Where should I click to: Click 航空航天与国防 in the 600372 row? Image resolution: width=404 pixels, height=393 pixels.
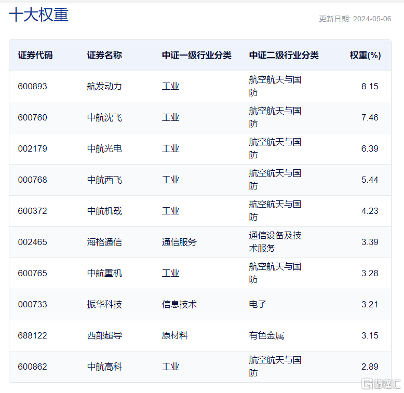pos(275,211)
